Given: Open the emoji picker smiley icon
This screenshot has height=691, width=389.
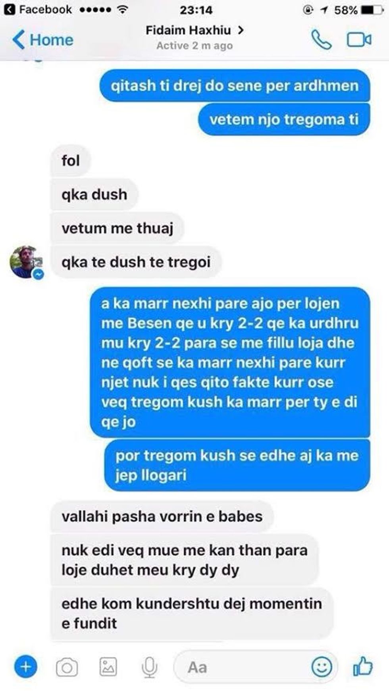Looking at the screenshot, I should (322, 667).
